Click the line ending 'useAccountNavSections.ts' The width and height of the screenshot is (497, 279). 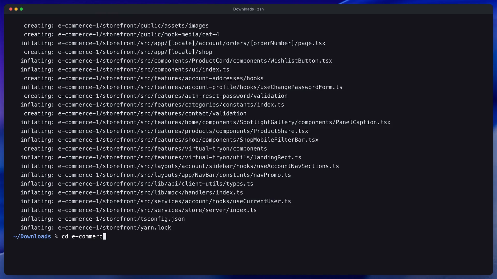tap(180, 166)
